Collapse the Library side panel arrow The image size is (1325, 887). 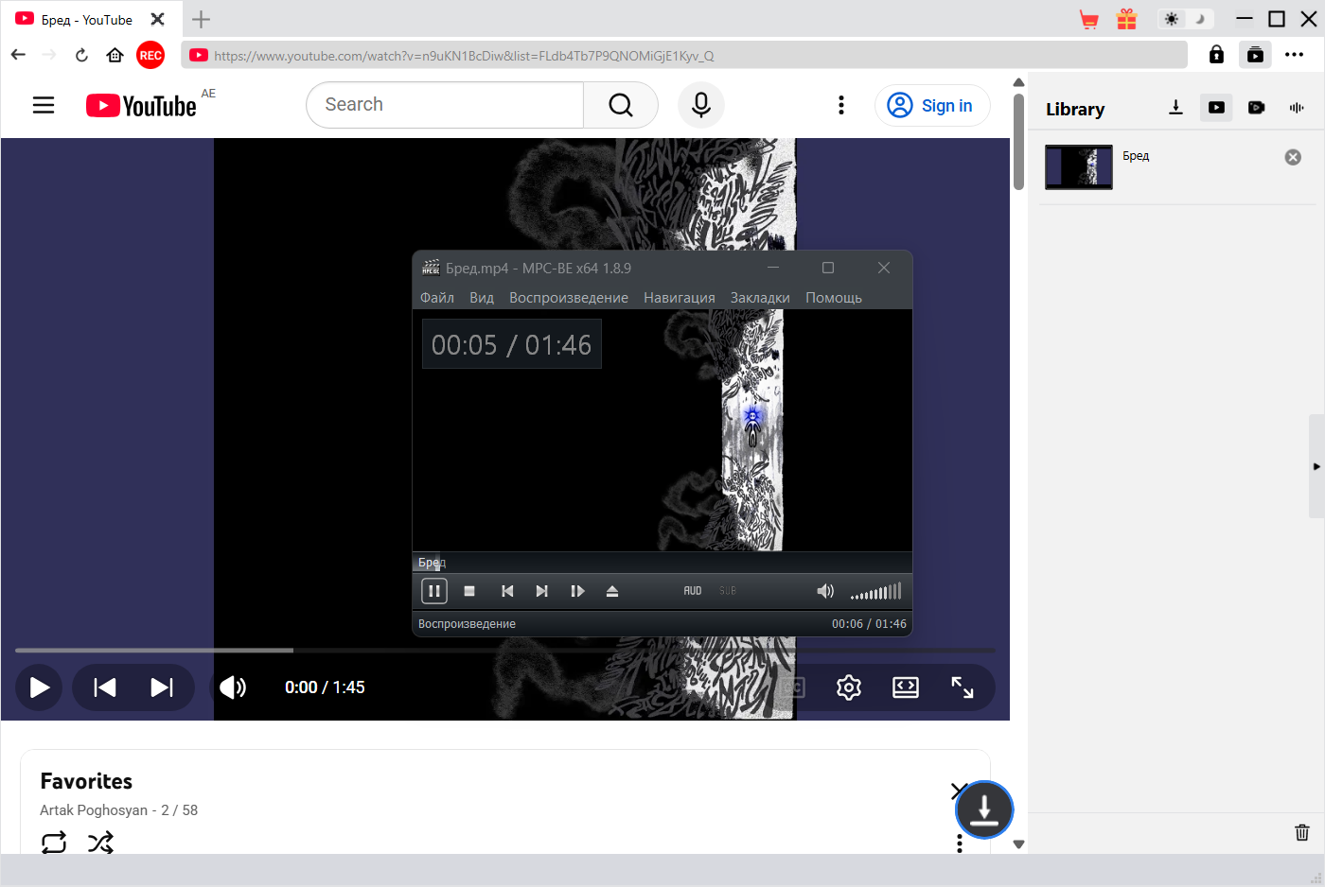(x=1316, y=466)
